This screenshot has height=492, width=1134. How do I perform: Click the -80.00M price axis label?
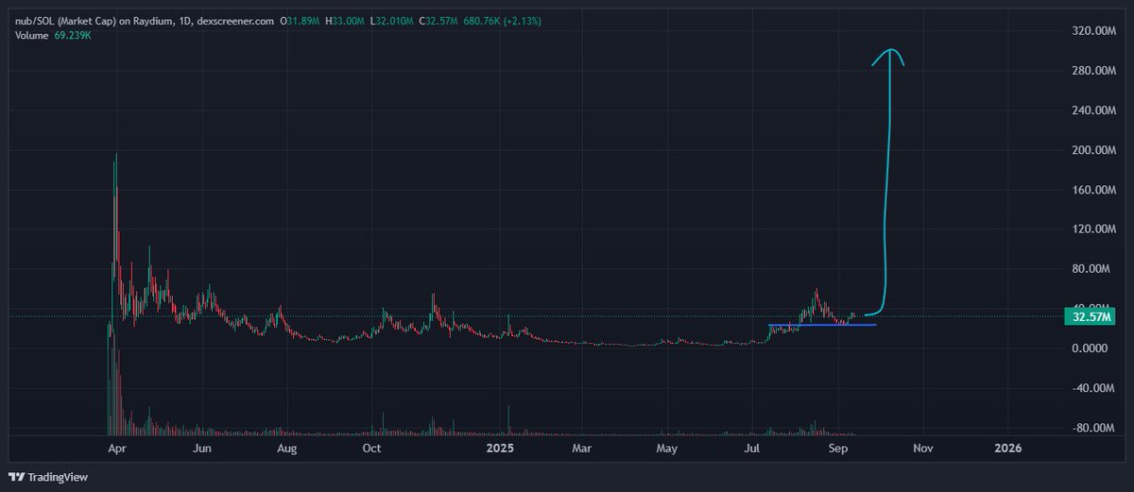pos(1091,428)
